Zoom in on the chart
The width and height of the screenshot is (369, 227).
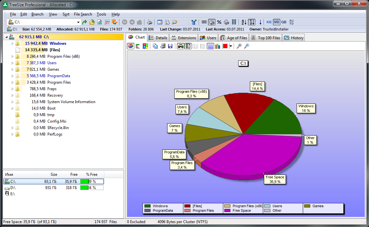click(239, 46)
